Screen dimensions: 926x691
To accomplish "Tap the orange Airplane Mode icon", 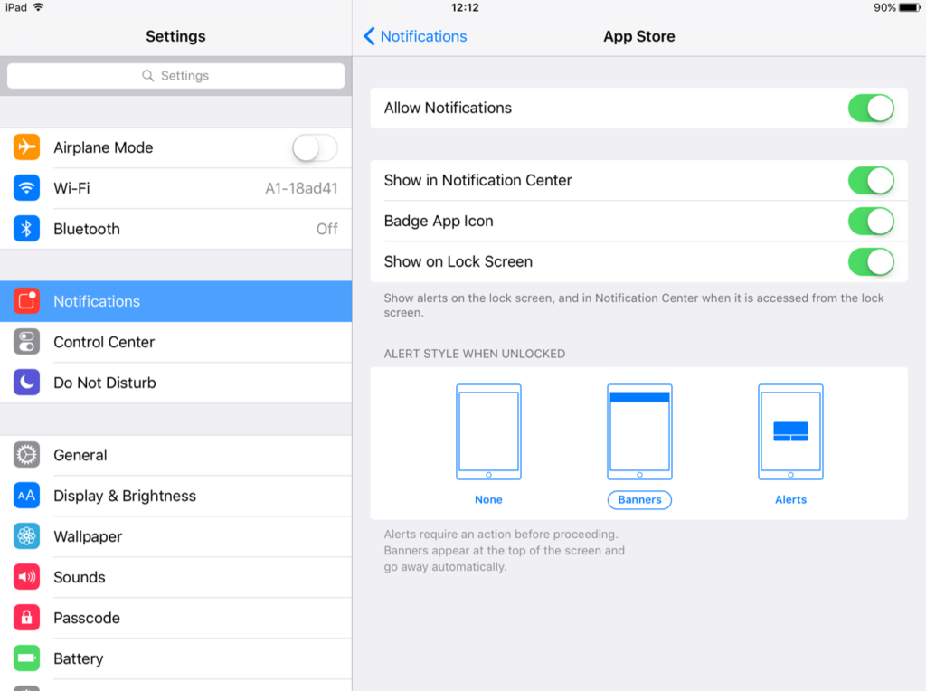I will (26, 147).
